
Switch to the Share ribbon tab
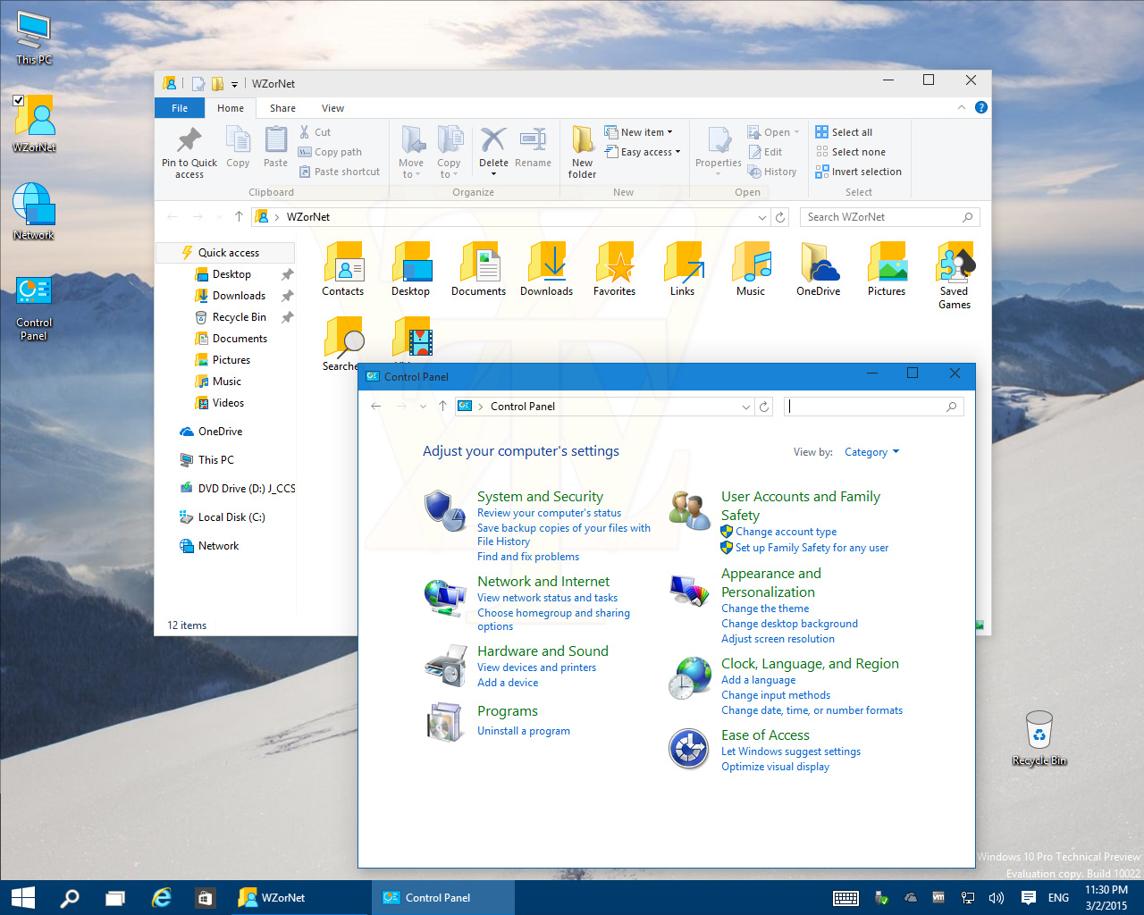282,108
